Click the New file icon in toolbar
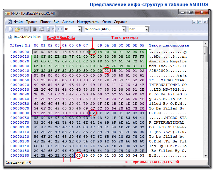The image size is (214, 171). coord(11,29)
